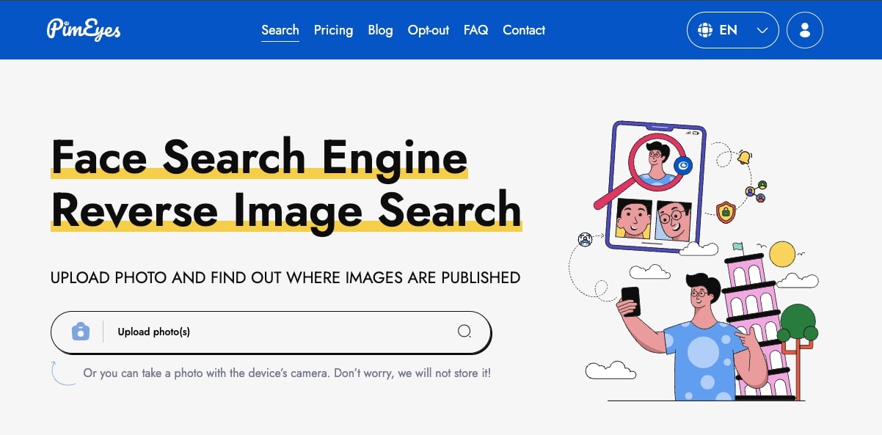
Task: Click the globe icon in language selector
Action: pyautogui.click(x=705, y=30)
